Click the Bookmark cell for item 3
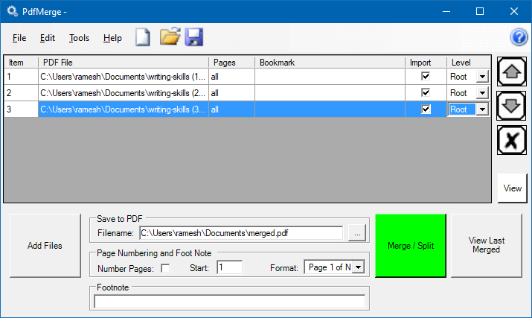 [x=330, y=109]
